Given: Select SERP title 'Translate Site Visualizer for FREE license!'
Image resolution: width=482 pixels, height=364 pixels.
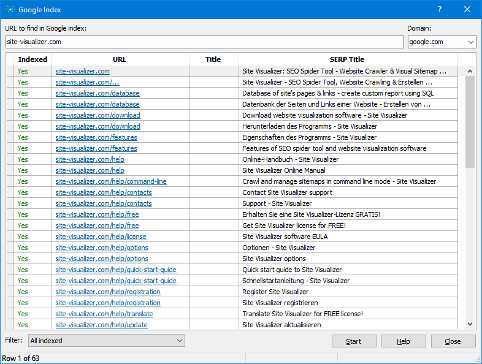Looking at the screenshot, I should point(302,314).
